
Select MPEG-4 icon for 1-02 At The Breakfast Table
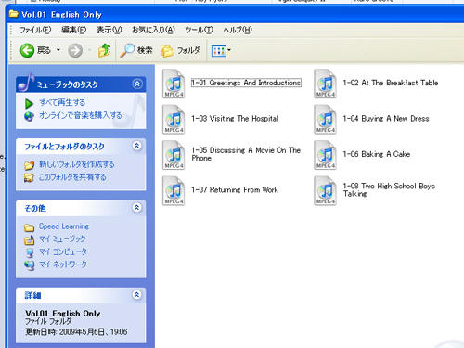click(325, 84)
